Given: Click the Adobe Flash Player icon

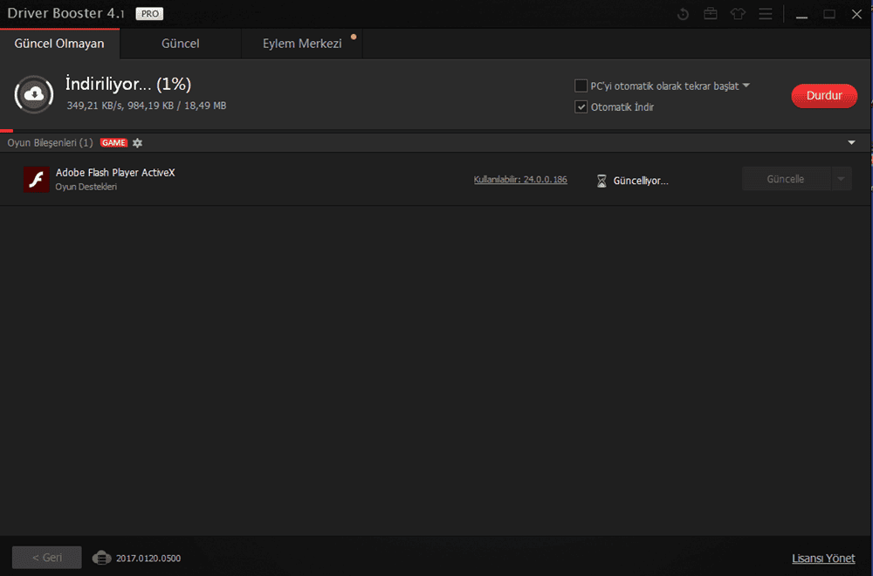Looking at the screenshot, I should pyautogui.click(x=36, y=179).
